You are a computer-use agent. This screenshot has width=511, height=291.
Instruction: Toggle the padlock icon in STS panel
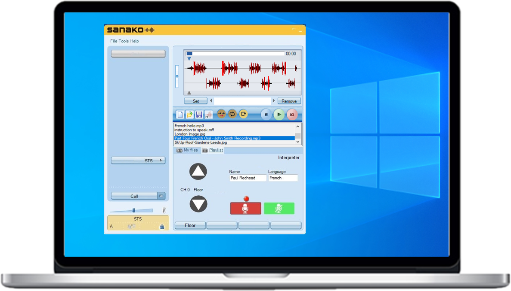coord(162,227)
